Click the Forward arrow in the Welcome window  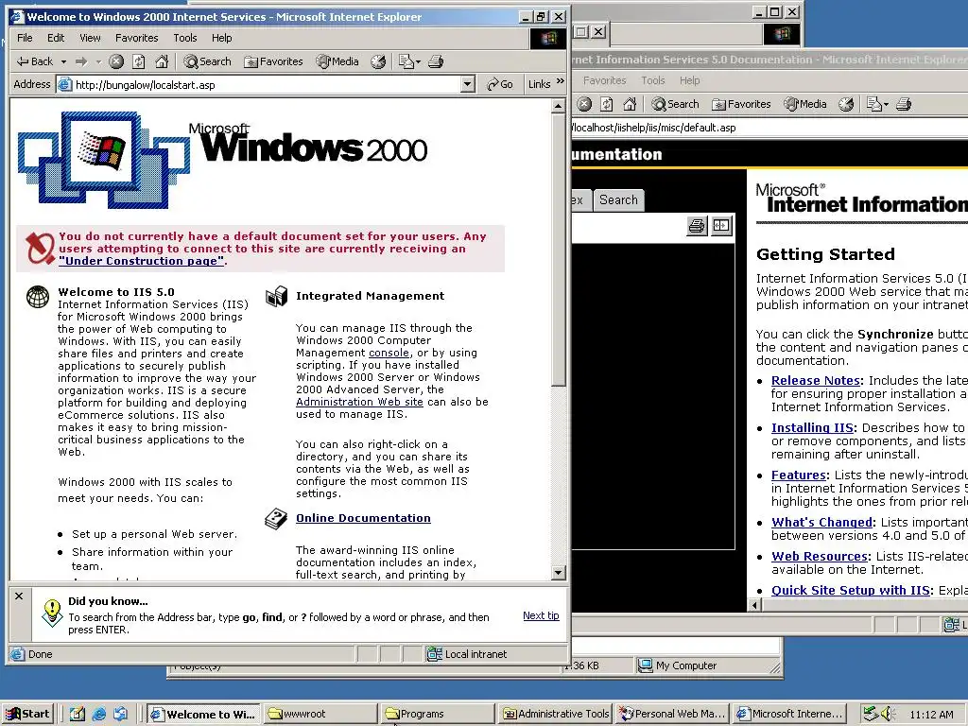pos(81,61)
